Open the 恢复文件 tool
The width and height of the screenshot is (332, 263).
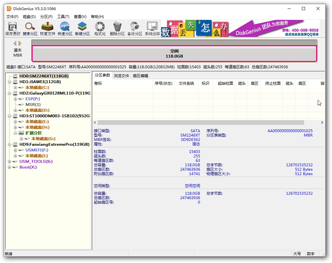(48, 28)
